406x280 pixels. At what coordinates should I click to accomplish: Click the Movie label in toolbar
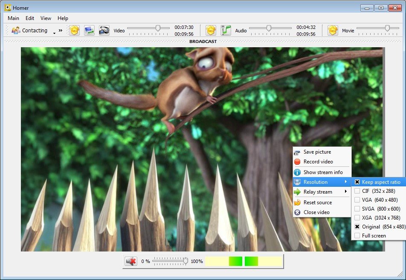348,31
